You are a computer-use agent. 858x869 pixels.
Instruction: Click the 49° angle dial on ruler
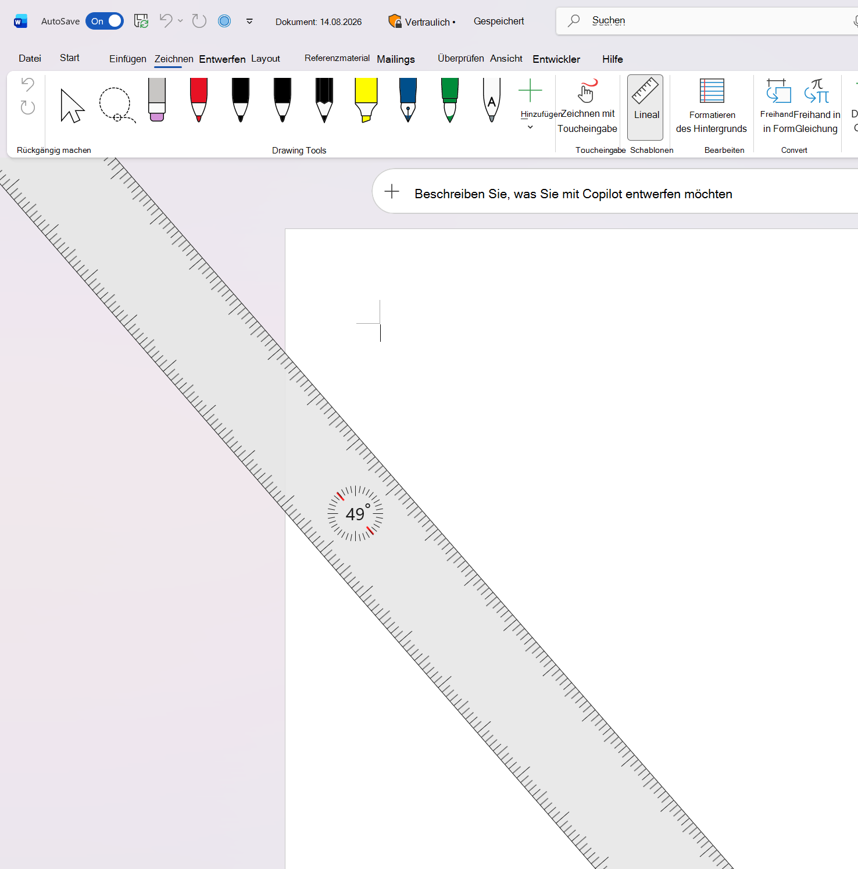355,513
